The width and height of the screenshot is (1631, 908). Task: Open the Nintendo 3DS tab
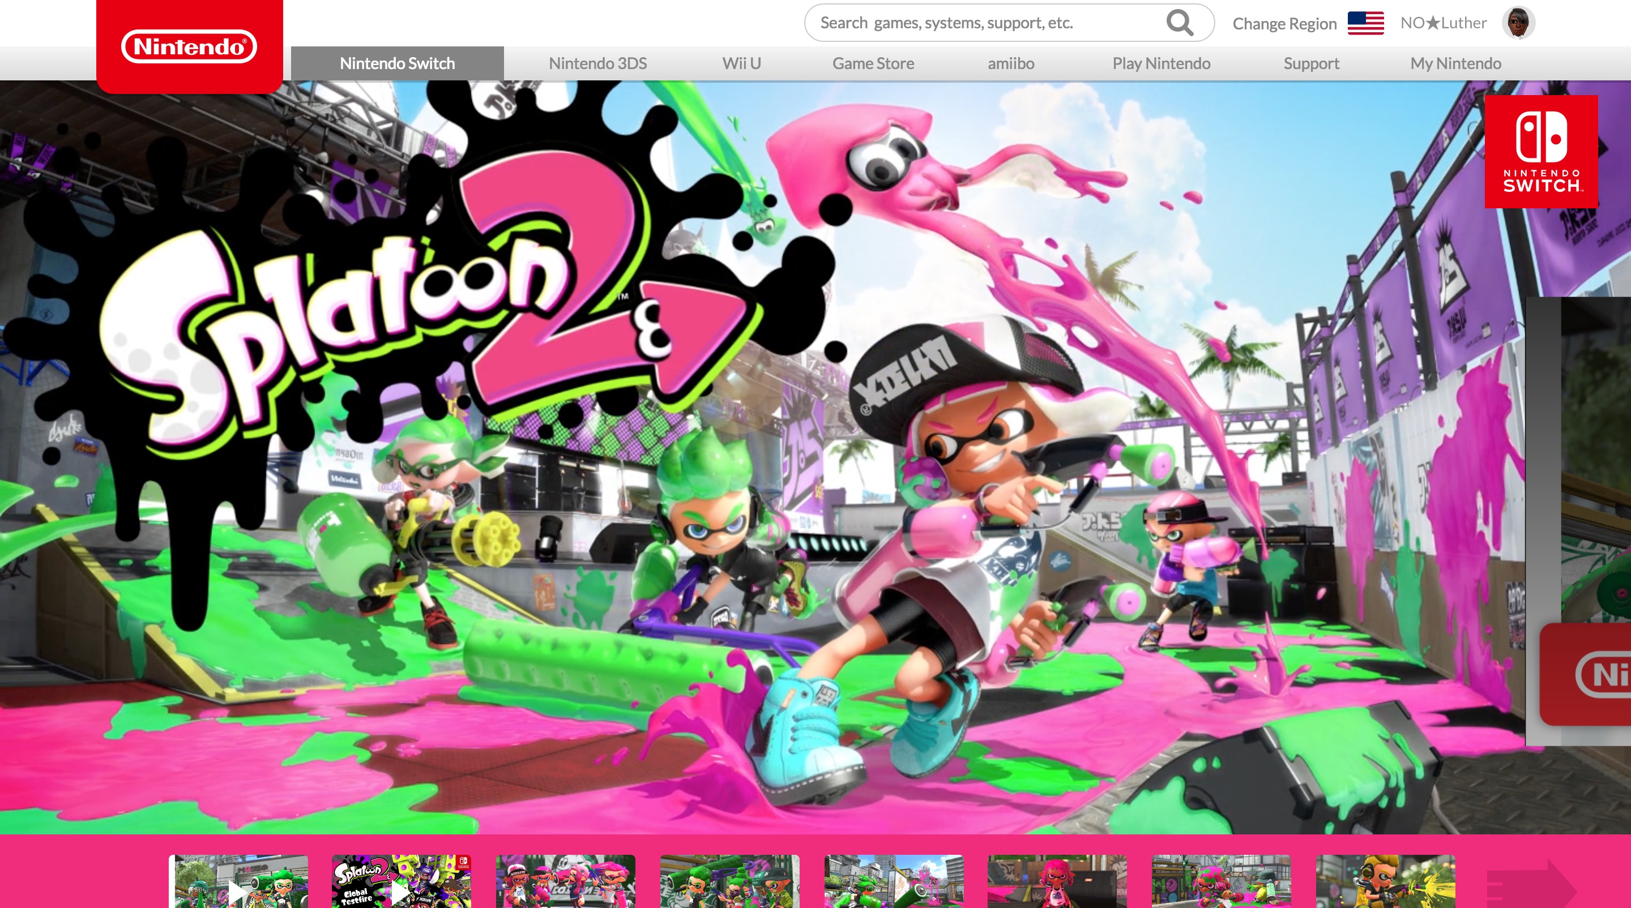tap(597, 63)
